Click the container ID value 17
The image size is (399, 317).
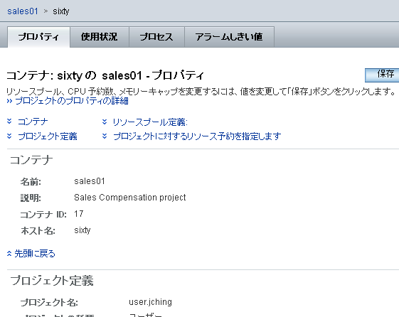[79, 213]
